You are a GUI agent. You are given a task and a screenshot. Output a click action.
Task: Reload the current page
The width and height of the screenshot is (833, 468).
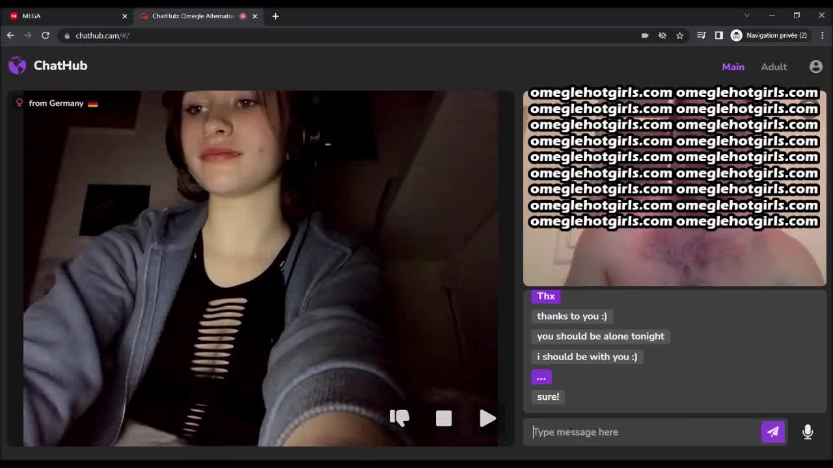(46, 35)
